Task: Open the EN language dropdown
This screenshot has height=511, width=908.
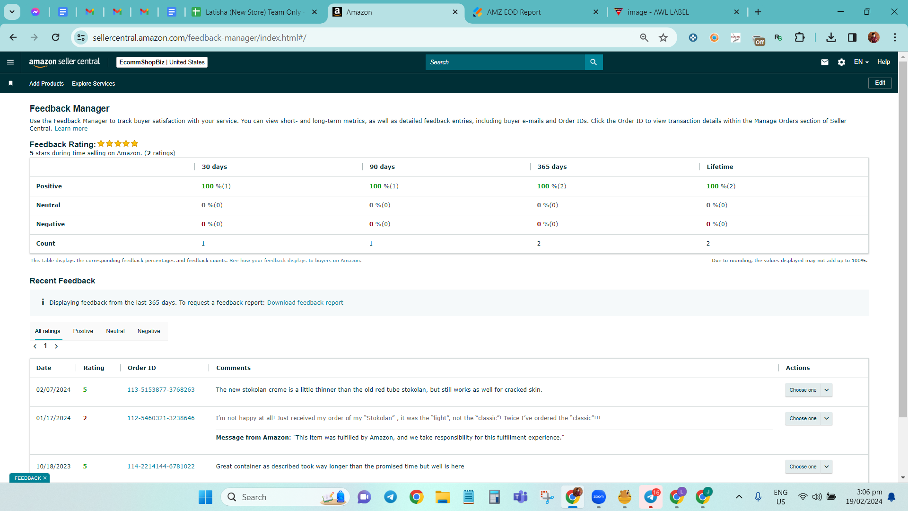Action: (x=861, y=62)
